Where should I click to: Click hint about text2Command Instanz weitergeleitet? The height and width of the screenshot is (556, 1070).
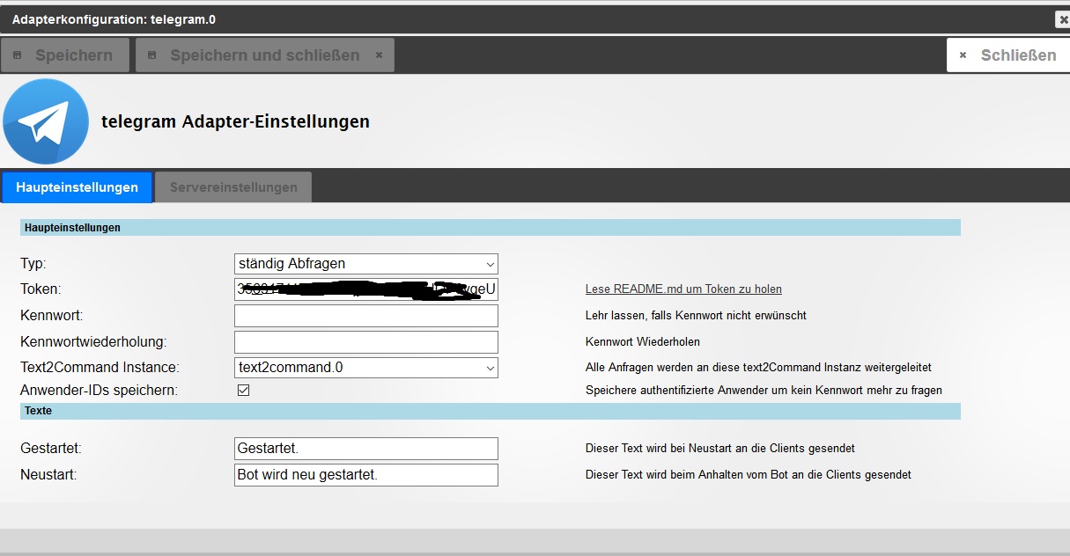[x=758, y=367]
